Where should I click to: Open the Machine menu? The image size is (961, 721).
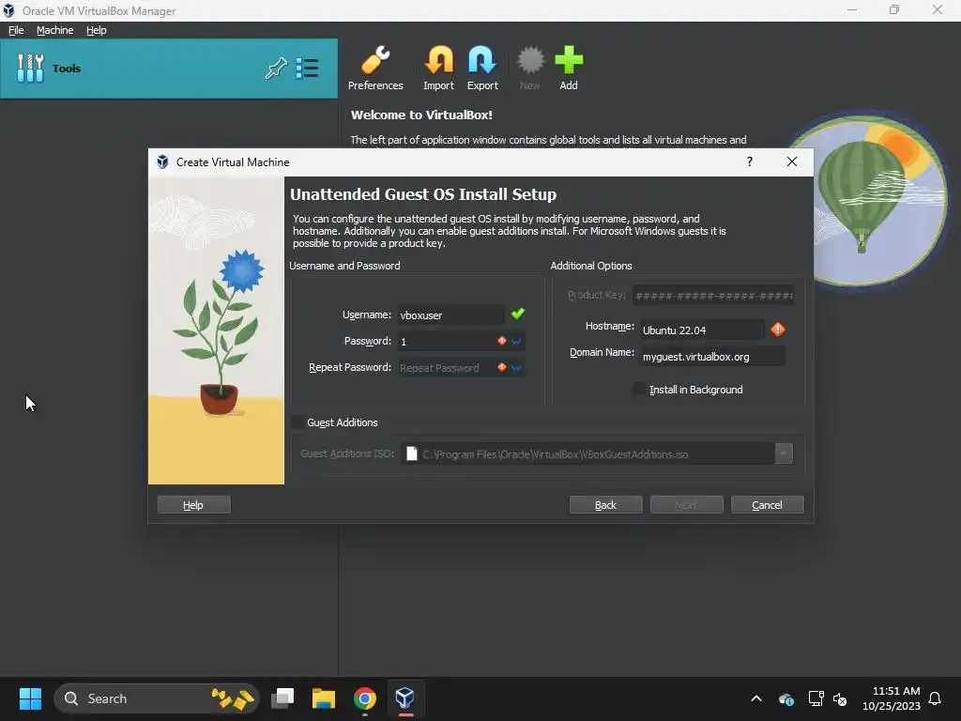coord(54,30)
